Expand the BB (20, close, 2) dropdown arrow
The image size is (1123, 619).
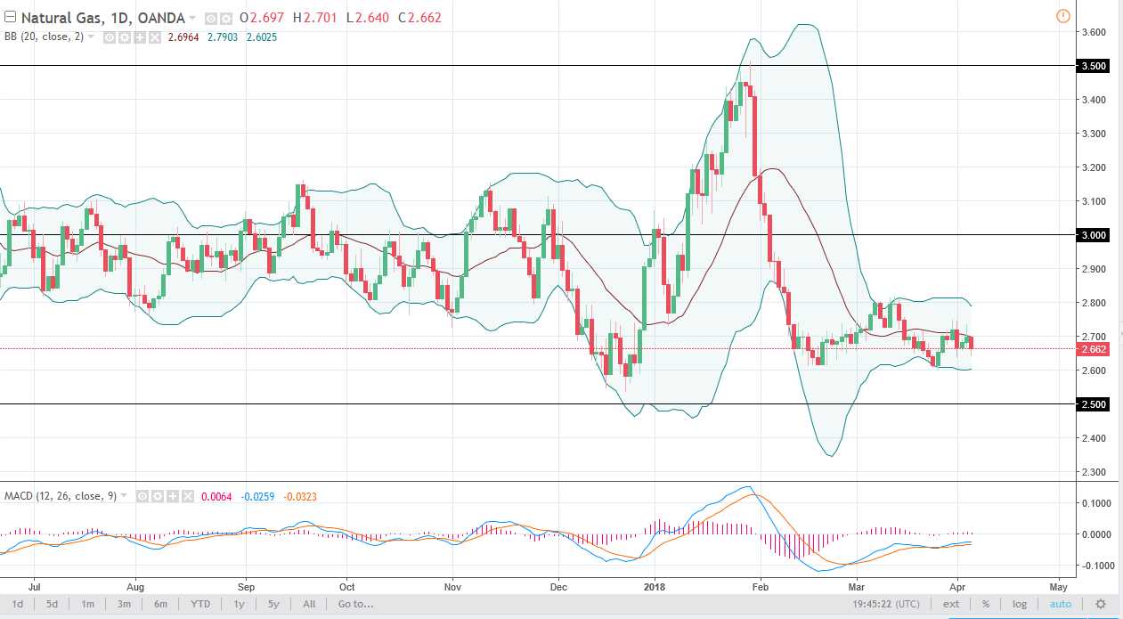tap(91, 38)
